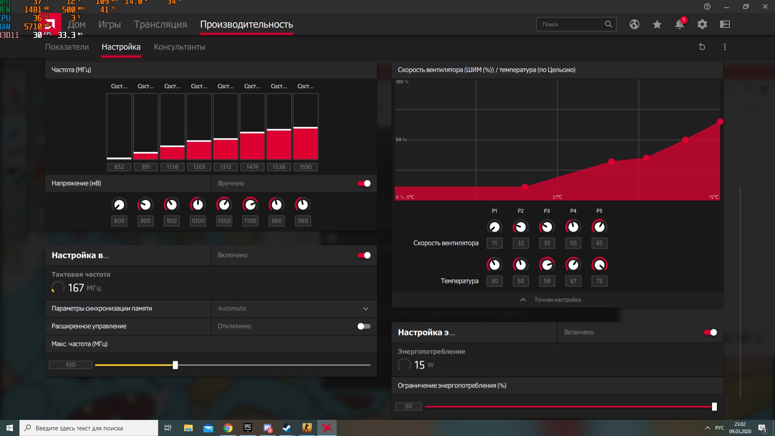Open the Консультанты tab

(179, 47)
